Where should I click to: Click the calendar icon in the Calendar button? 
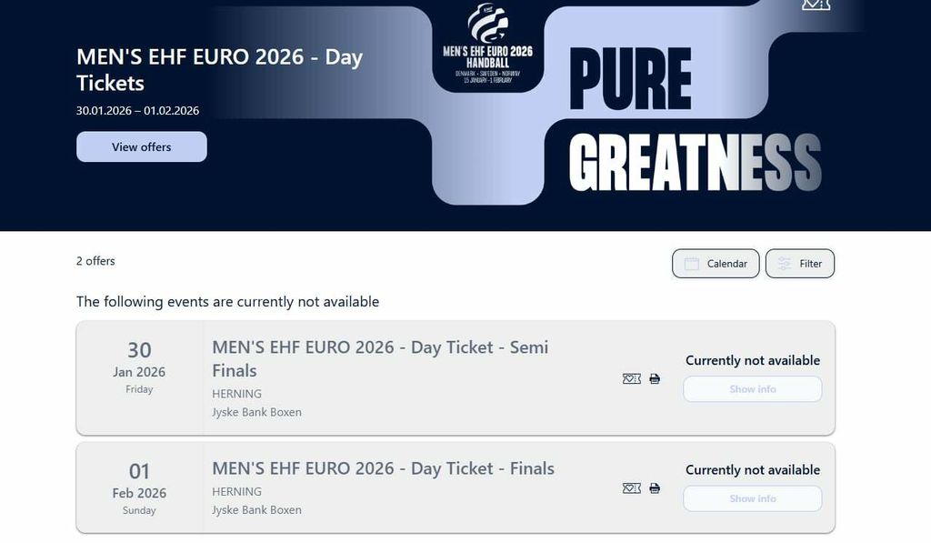click(692, 264)
